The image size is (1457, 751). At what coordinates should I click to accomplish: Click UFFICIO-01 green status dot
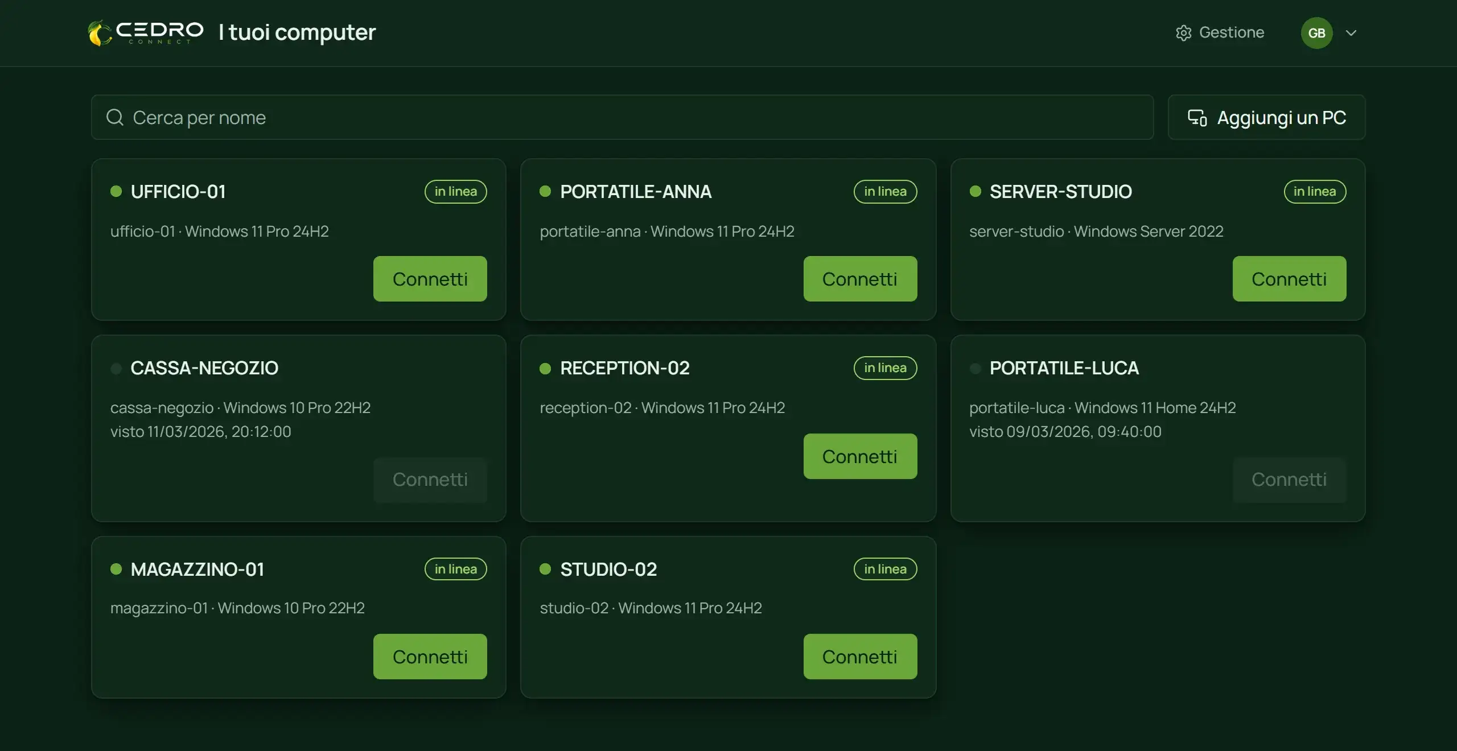(116, 191)
